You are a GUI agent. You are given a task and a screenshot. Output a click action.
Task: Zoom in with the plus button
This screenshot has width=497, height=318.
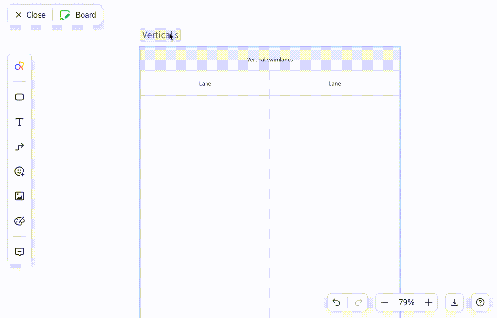pos(428,302)
